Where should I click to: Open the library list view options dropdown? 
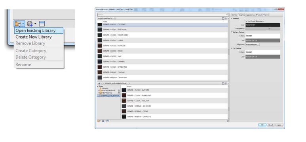(x=227, y=83)
